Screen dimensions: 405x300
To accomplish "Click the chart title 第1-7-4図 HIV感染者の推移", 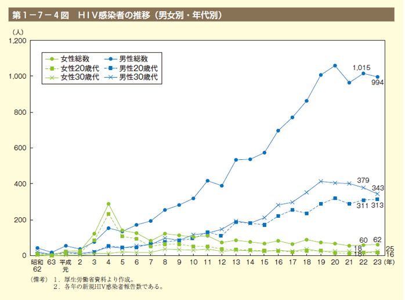I will [x=117, y=15].
